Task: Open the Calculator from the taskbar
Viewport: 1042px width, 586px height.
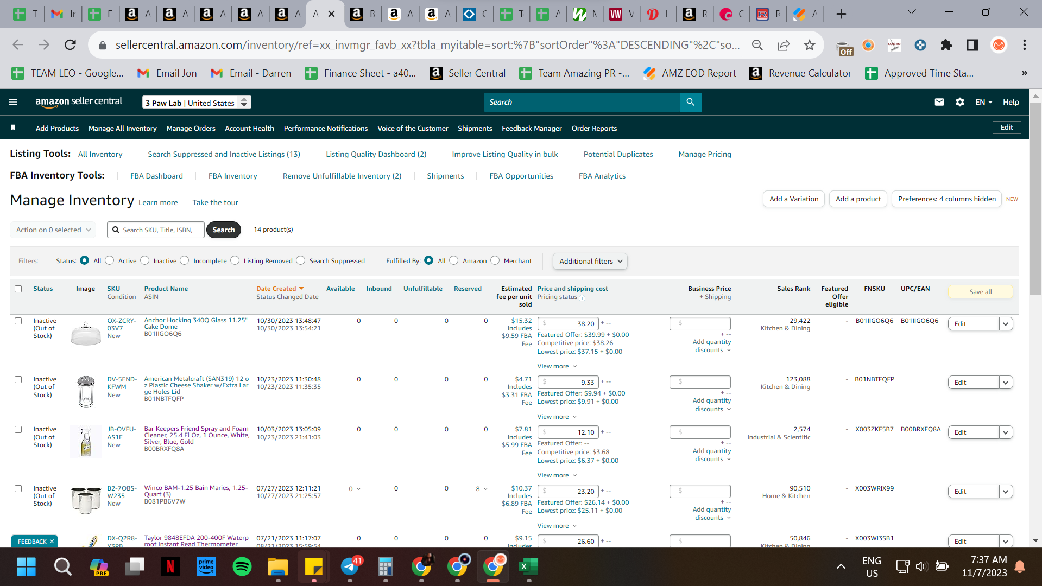Action: pos(385,567)
